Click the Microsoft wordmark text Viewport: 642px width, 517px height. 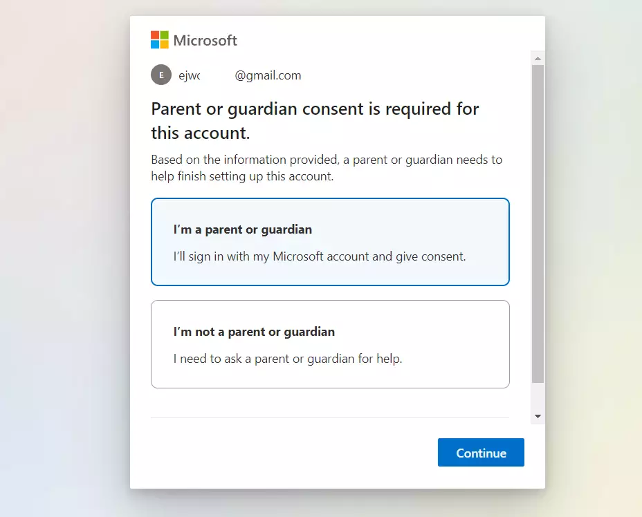205,40
